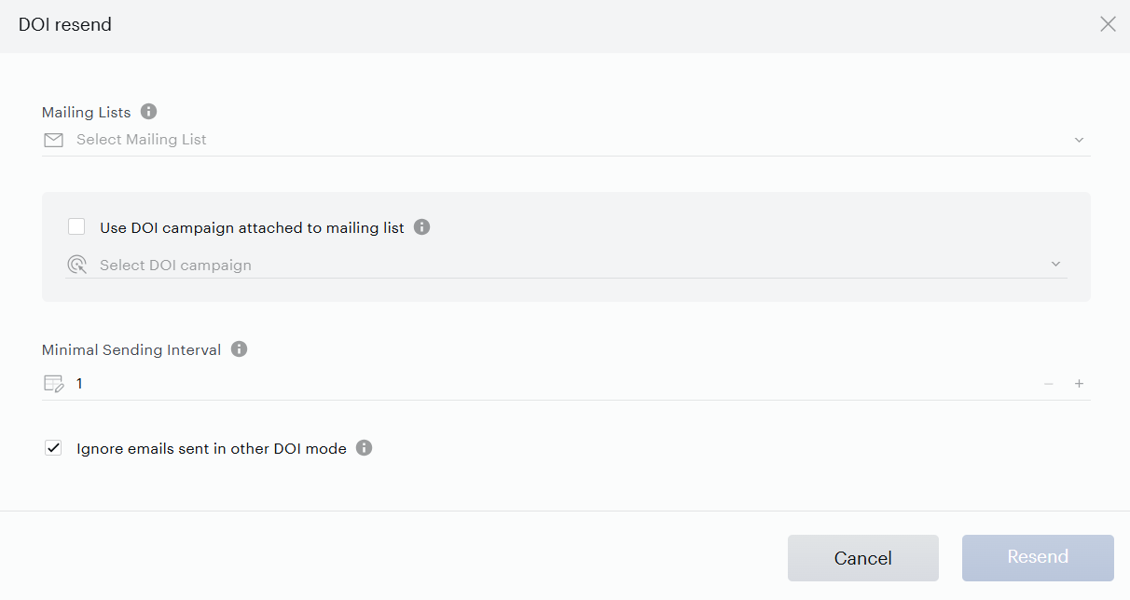
Task: Increase sending interval with plus button
Action: click(1079, 384)
